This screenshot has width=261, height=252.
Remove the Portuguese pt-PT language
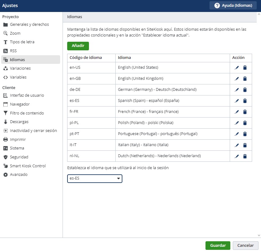coord(245,134)
